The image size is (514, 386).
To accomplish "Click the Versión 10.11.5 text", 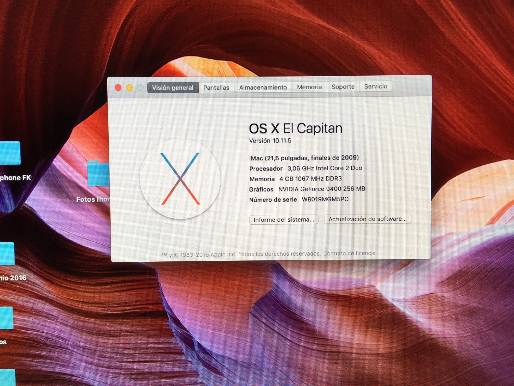I will [x=270, y=141].
